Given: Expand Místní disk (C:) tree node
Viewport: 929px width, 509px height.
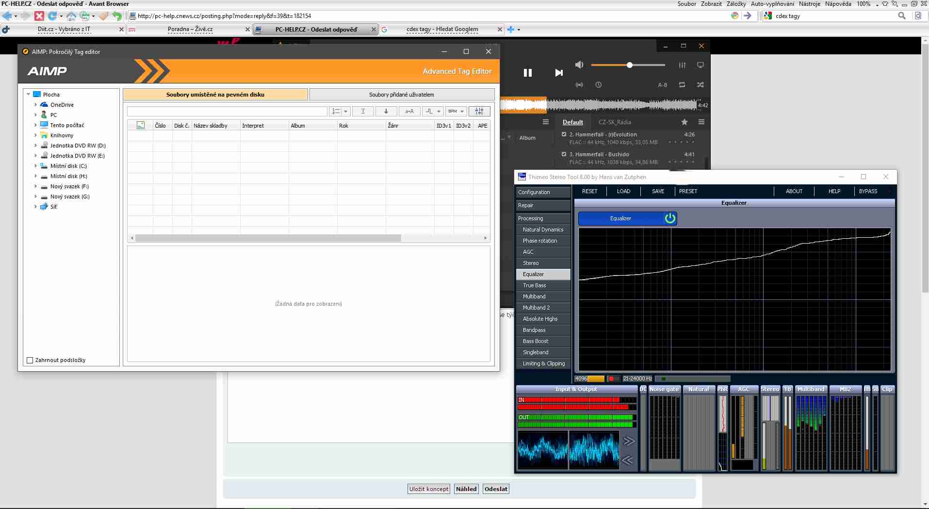Looking at the screenshot, I should [x=35, y=166].
